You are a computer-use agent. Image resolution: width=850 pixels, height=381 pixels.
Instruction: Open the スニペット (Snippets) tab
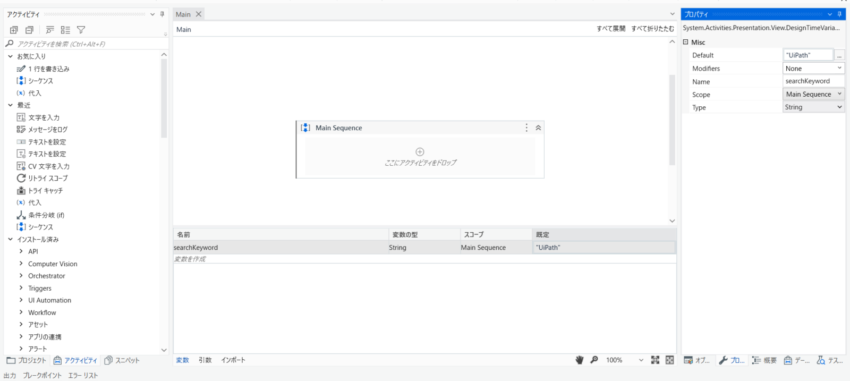point(122,360)
